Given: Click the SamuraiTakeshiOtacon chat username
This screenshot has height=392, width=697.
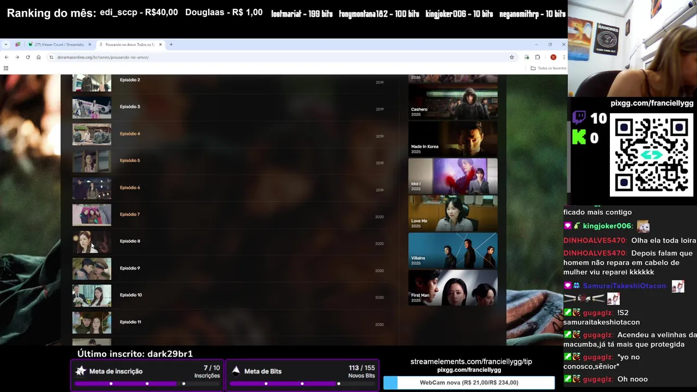Looking at the screenshot, I should click(x=625, y=286).
